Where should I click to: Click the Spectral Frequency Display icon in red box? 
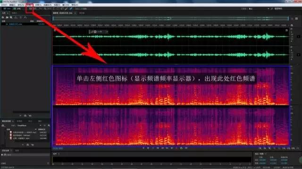[31, 8]
